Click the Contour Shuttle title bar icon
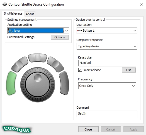 4,4
